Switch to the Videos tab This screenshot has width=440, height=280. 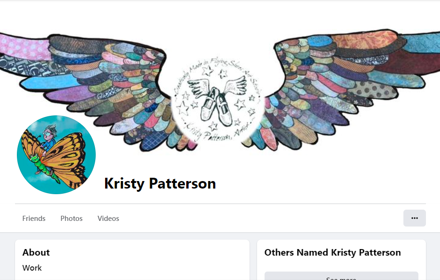(108, 218)
